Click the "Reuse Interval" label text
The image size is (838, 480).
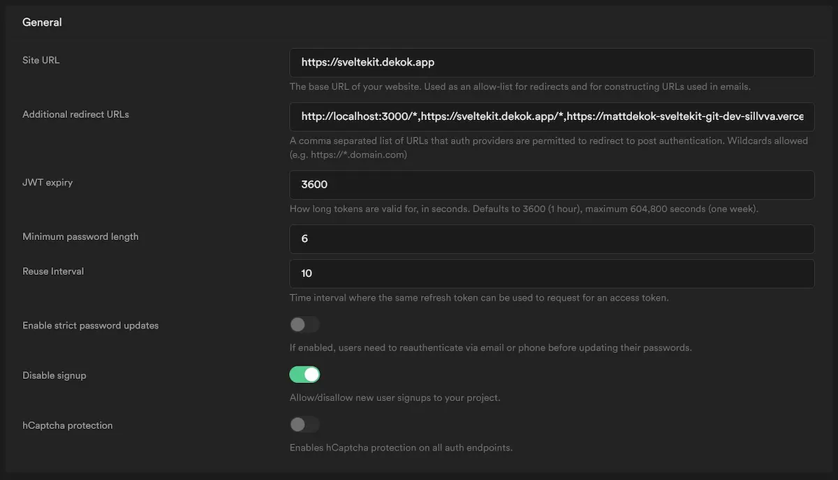click(53, 271)
